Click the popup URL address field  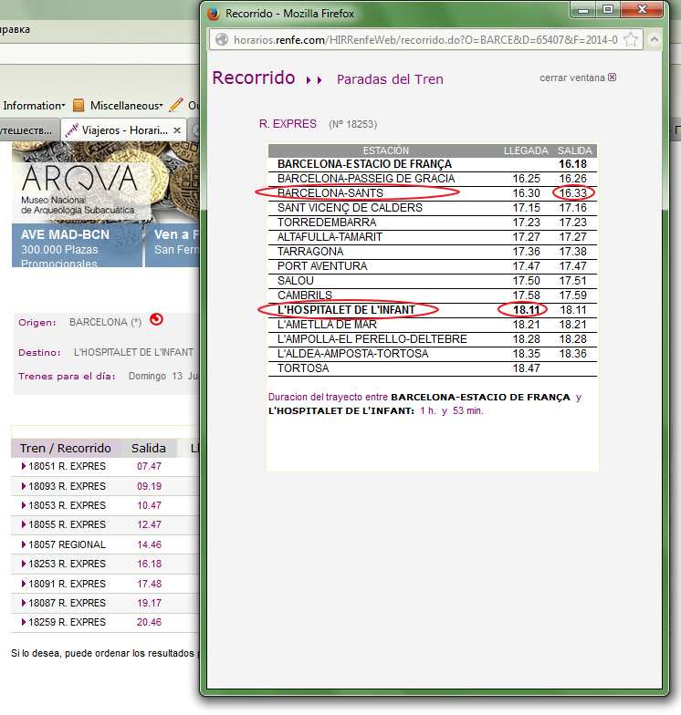coord(424,40)
